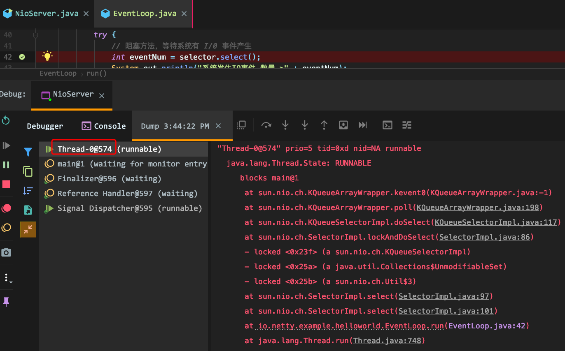Click the yellow lightbulb intention icon
The height and width of the screenshot is (351, 565).
point(47,56)
